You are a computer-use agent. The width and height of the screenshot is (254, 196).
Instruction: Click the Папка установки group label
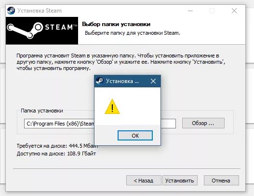click(x=42, y=111)
